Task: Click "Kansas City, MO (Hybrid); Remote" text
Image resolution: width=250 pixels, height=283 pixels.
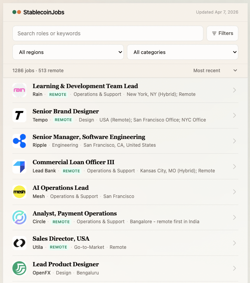Action: (x=177, y=171)
